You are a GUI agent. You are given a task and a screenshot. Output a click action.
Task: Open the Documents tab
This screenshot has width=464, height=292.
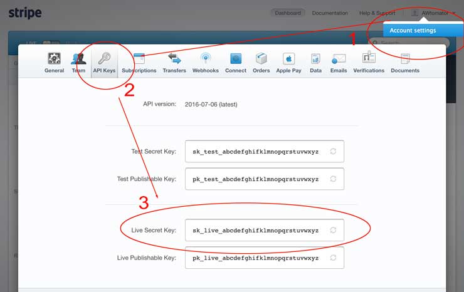click(405, 63)
